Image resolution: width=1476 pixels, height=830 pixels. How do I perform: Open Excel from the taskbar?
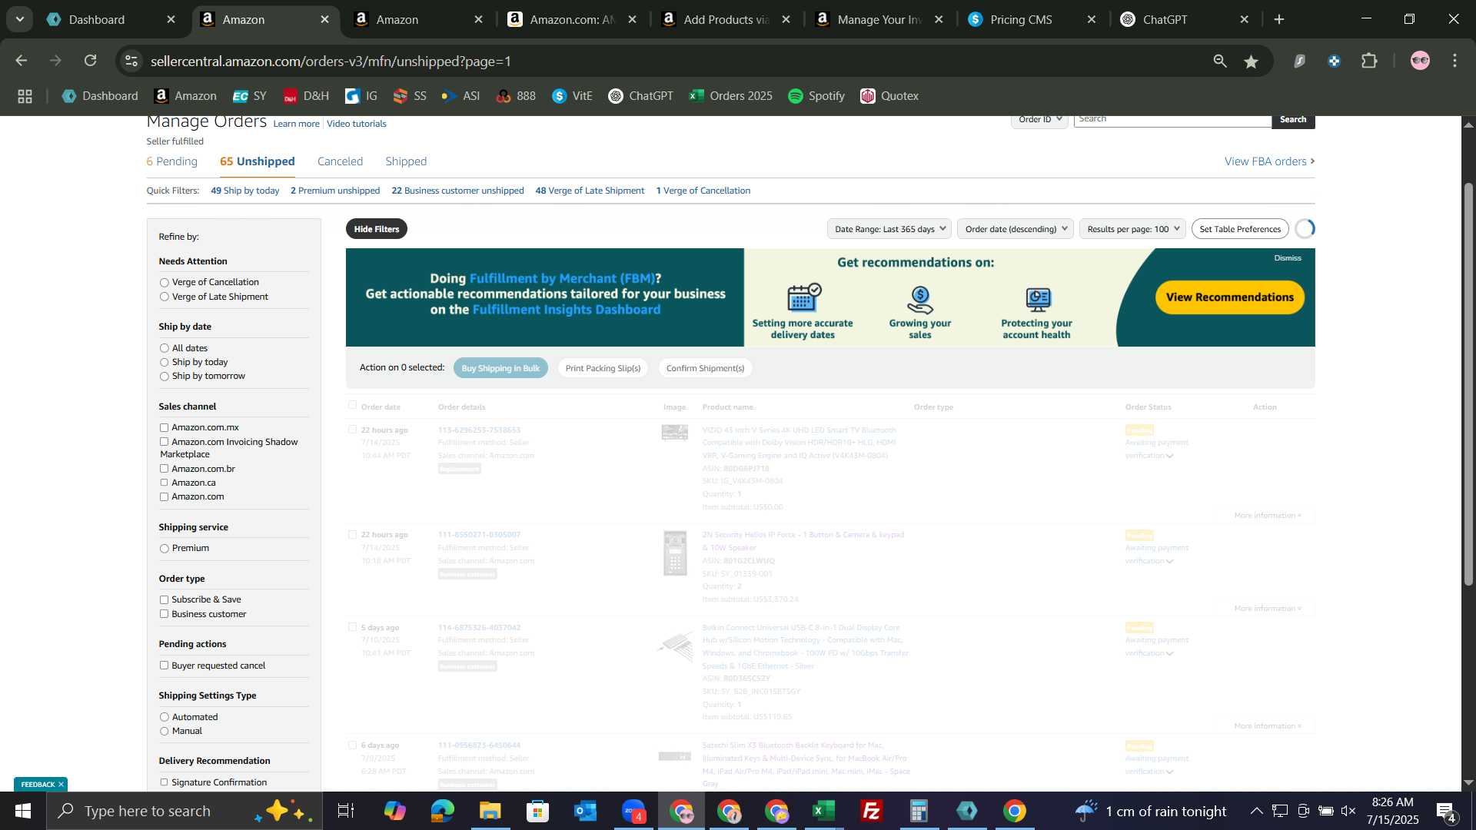tap(824, 811)
